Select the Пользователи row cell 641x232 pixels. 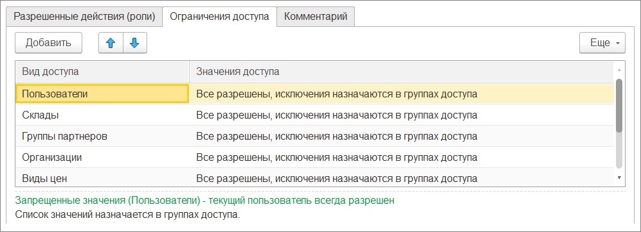[102, 94]
